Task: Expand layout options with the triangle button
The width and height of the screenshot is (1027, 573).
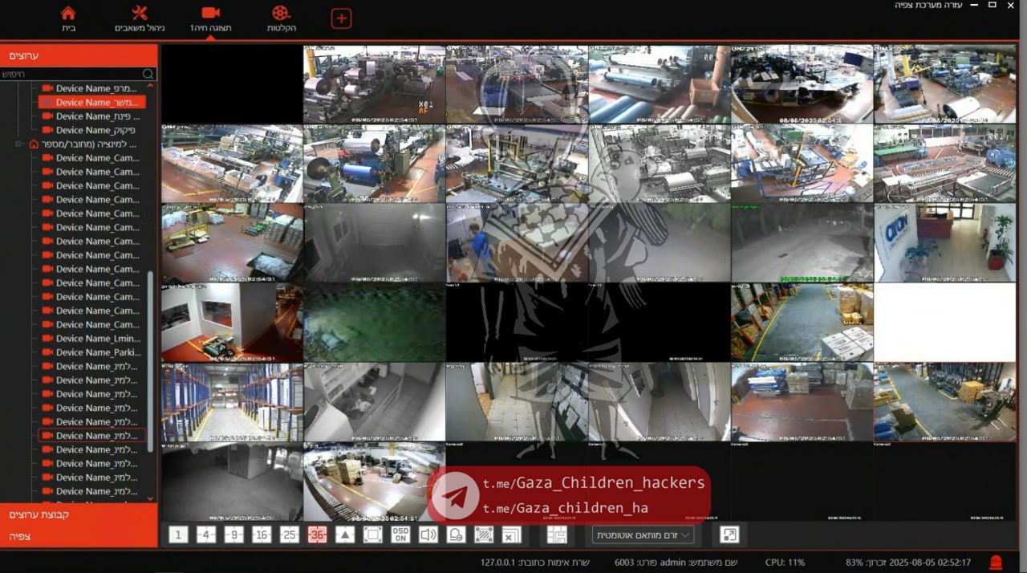Action: click(x=345, y=535)
